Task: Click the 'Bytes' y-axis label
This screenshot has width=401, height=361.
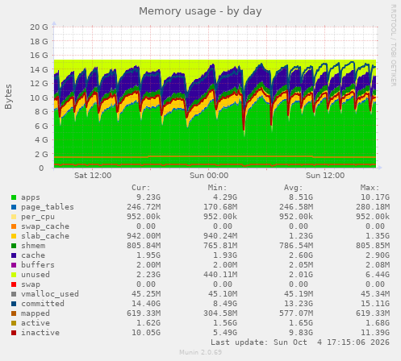Action: click(8, 97)
